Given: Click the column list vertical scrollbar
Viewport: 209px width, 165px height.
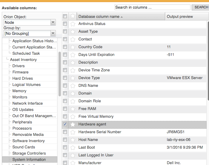Looking at the screenshot, I should click(208, 61).
